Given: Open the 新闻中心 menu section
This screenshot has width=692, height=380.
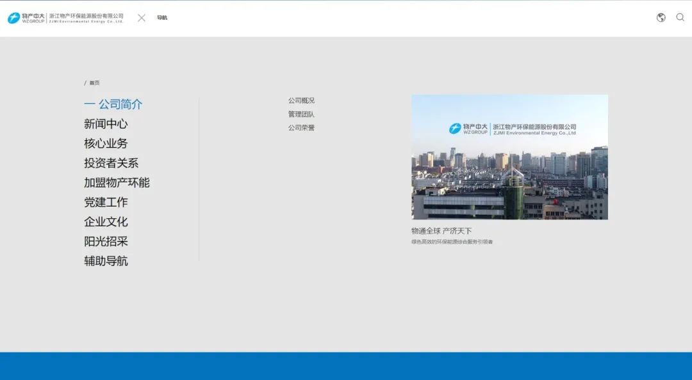Looking at the screenshot, I should click(x=106, y=124).
